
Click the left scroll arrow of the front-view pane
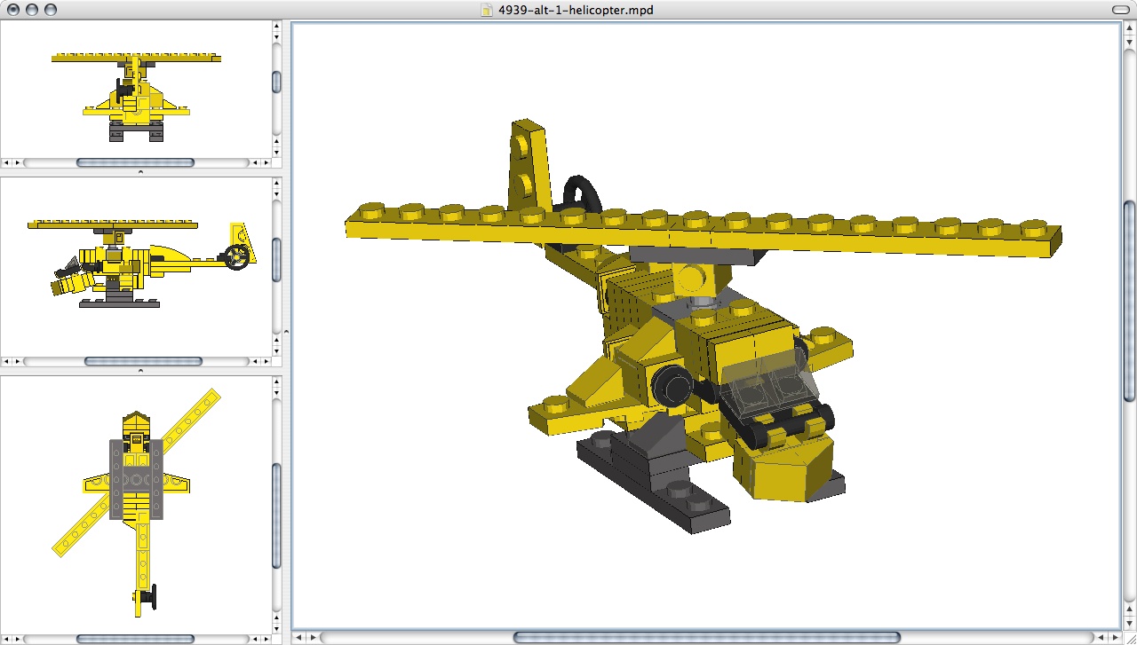pos(6,162)
